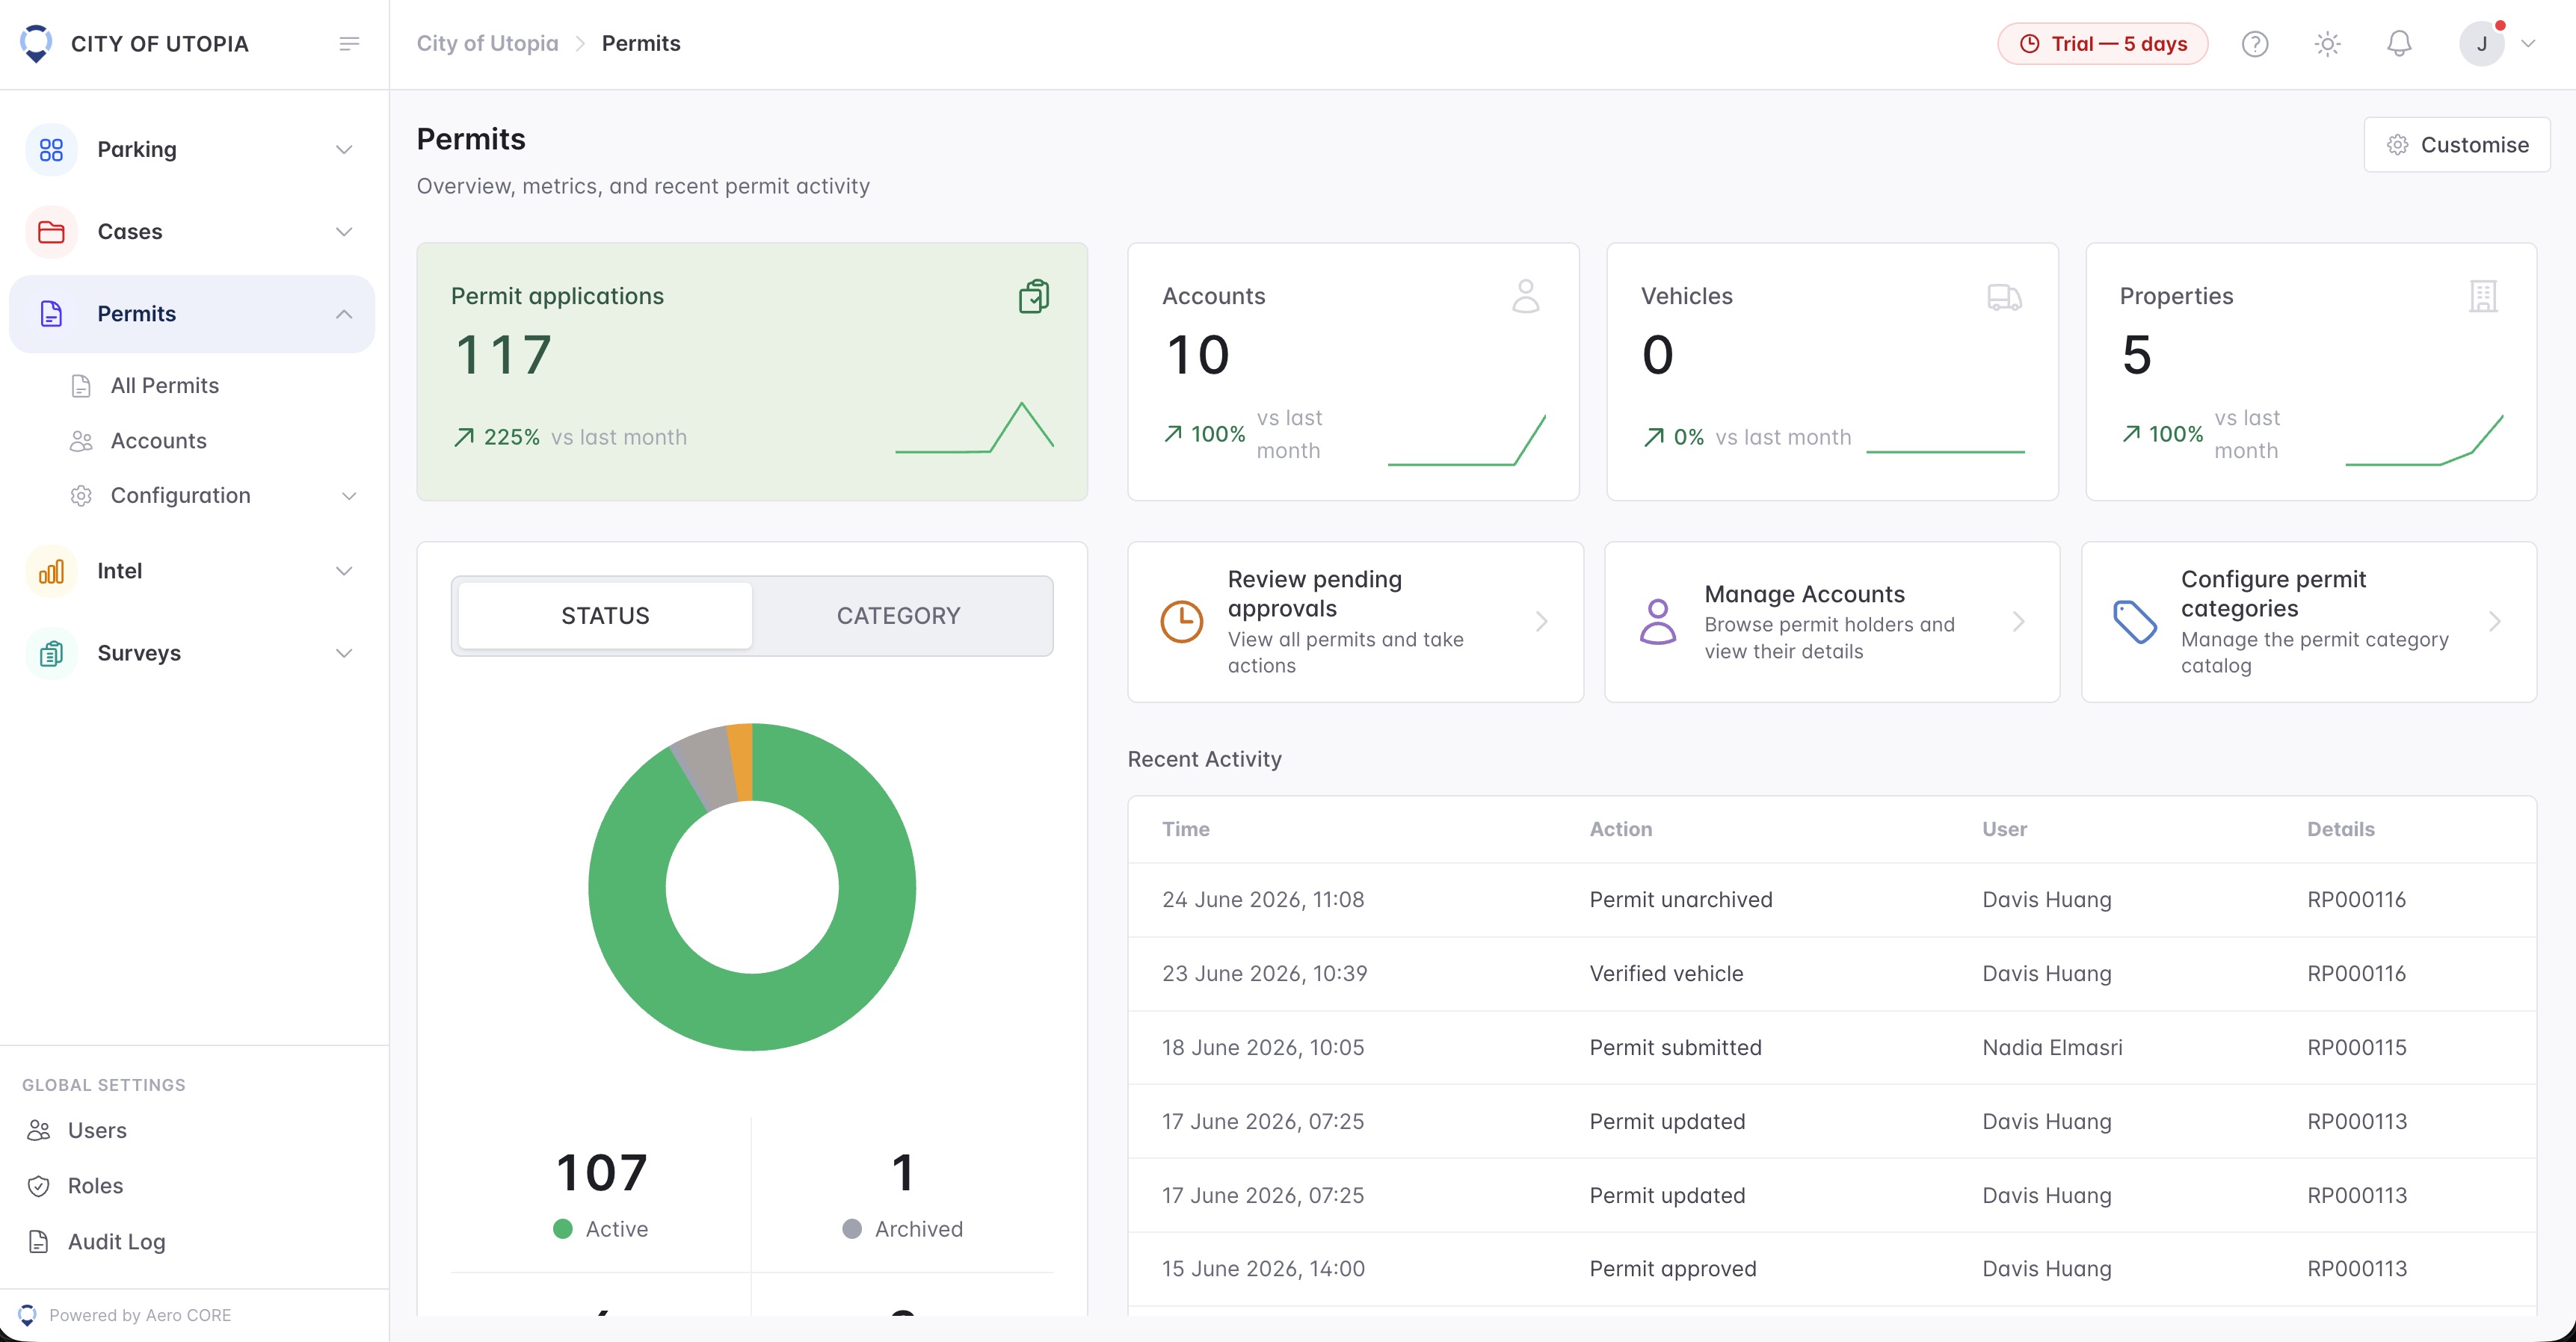The image size is (2576, 1342).
Task: Click the Permits document icon in sidebar
Action: (51, 314)
